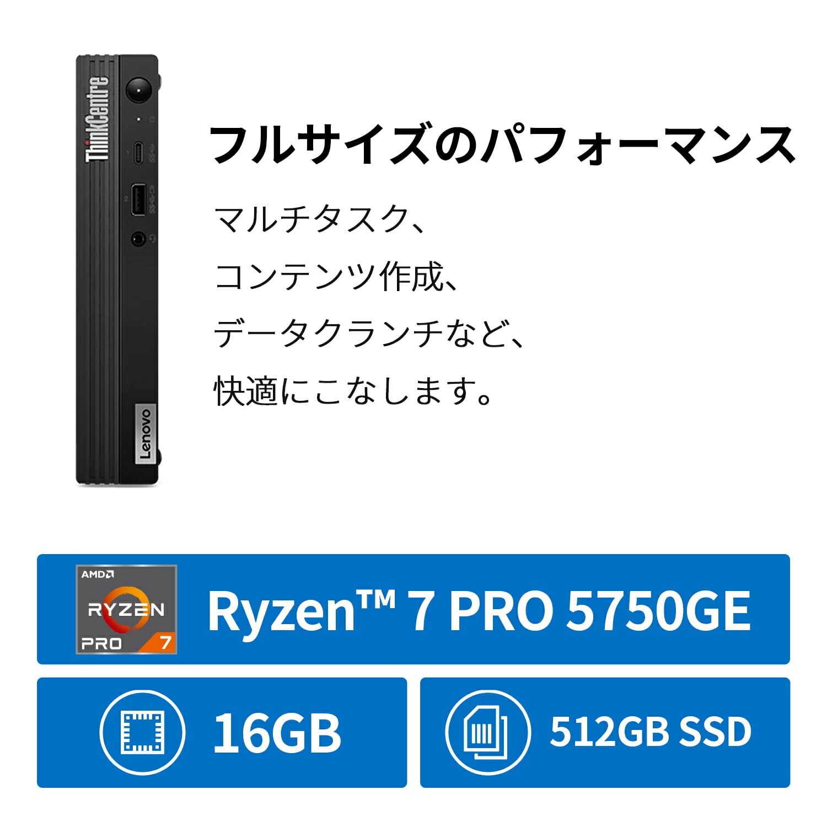The height and width of the screenshot is (827, 827).
Task: Select the 16GB memory panel
Action: (x=222, y=733)
